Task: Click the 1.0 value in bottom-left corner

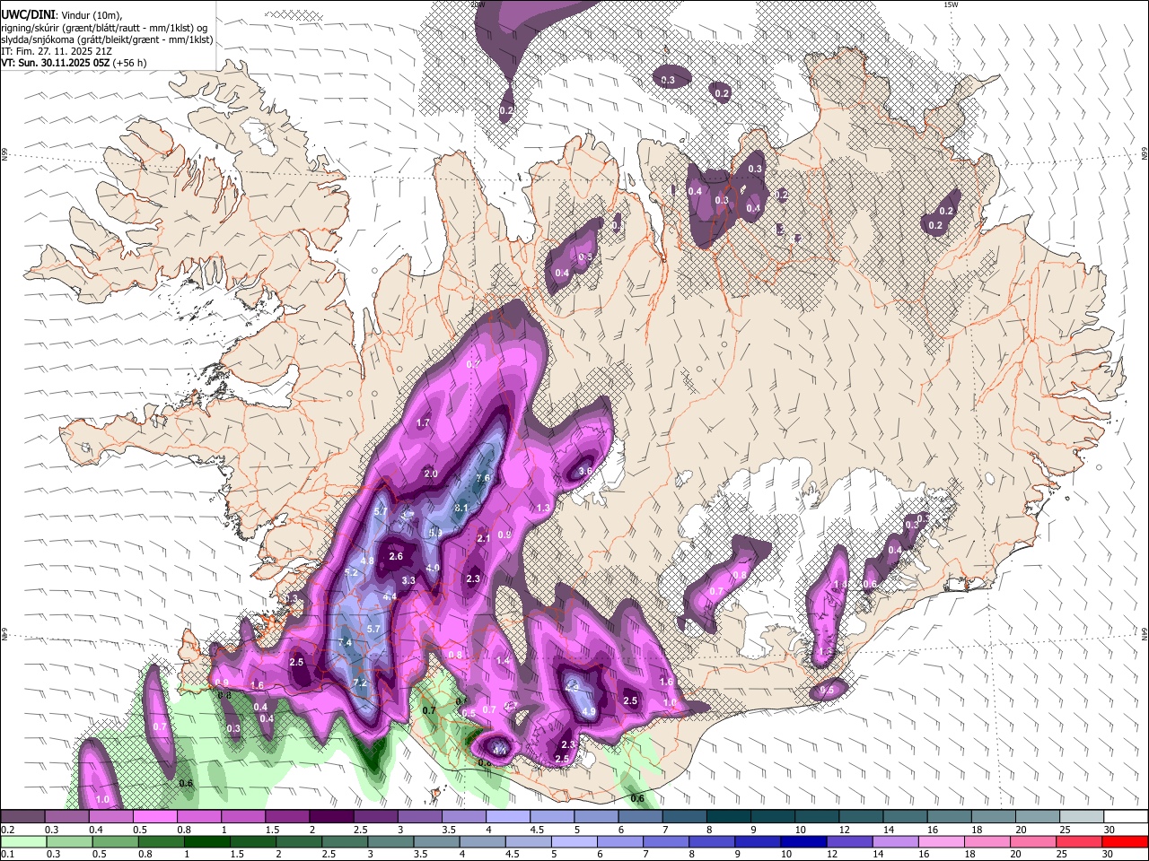Action: coord(102,799)
